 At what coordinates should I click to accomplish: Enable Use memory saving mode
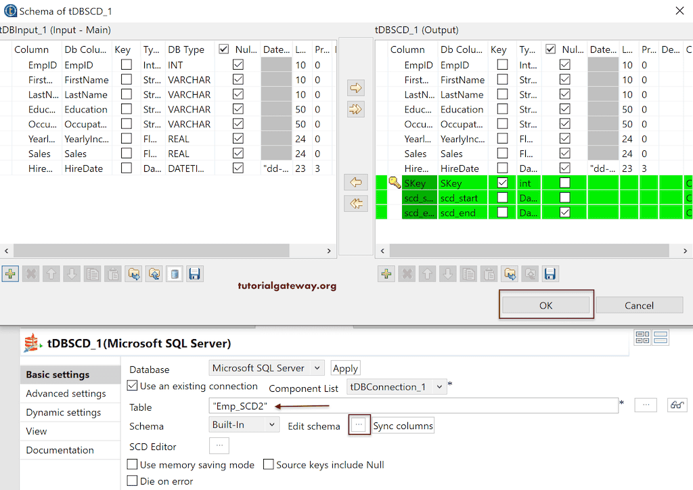[131, 465]
